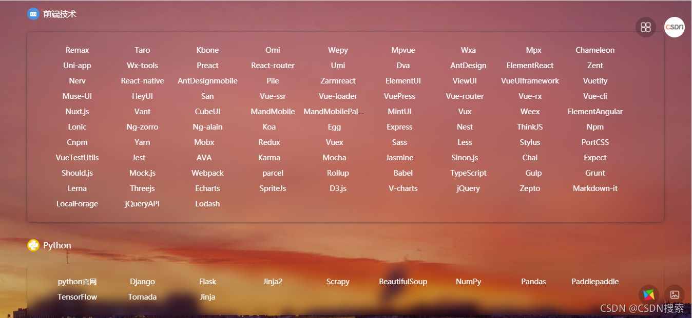Viewport: 692px width, 318px height.
Task: Visit the PortCSS link
Action: pos(595,142)
